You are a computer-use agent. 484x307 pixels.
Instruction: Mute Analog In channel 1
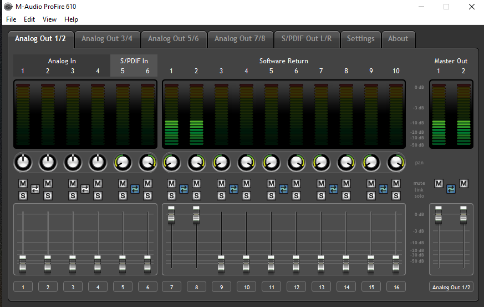tap(23, 184)
